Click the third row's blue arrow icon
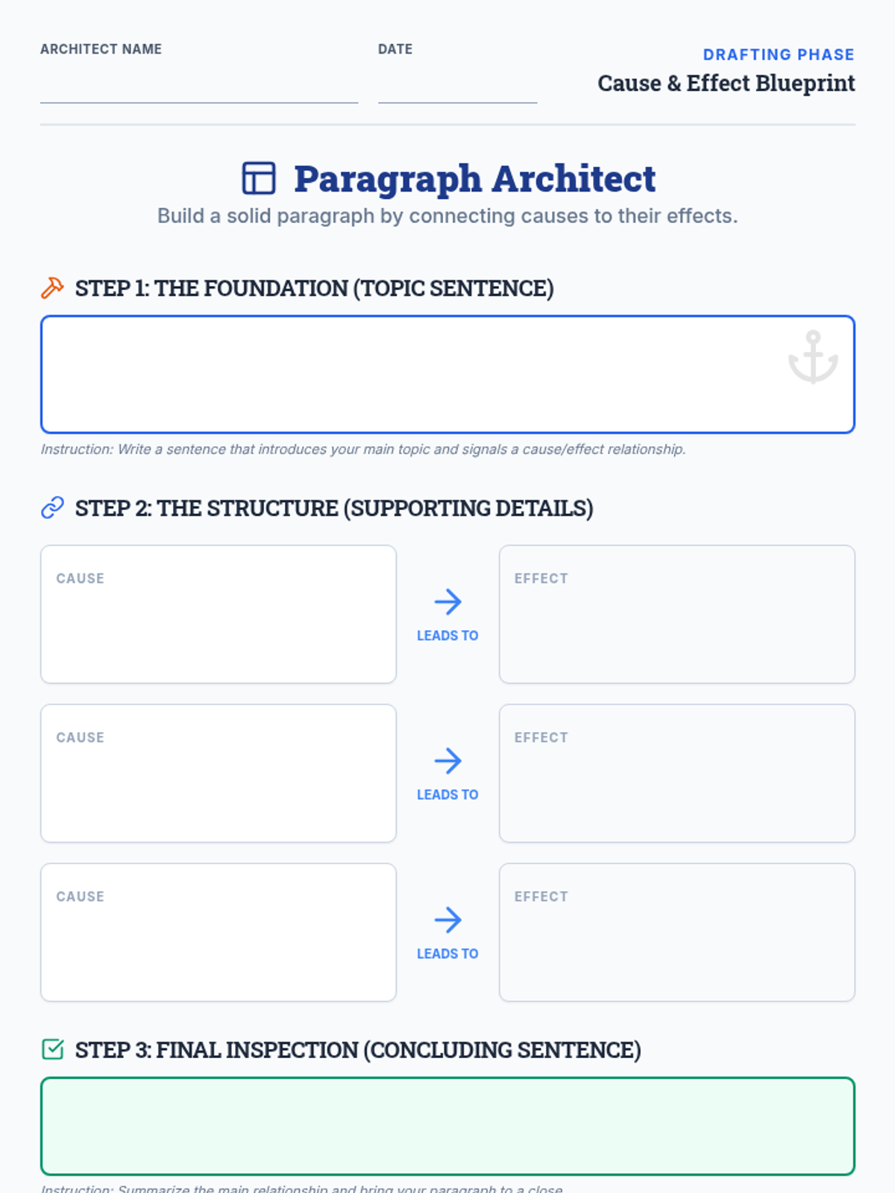 (x=447, y=920)
